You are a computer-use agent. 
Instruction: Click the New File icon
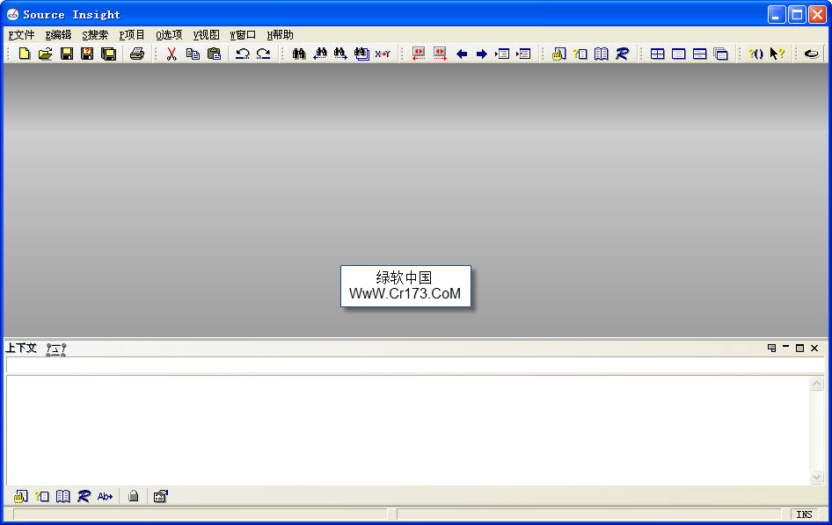(25, 54)
